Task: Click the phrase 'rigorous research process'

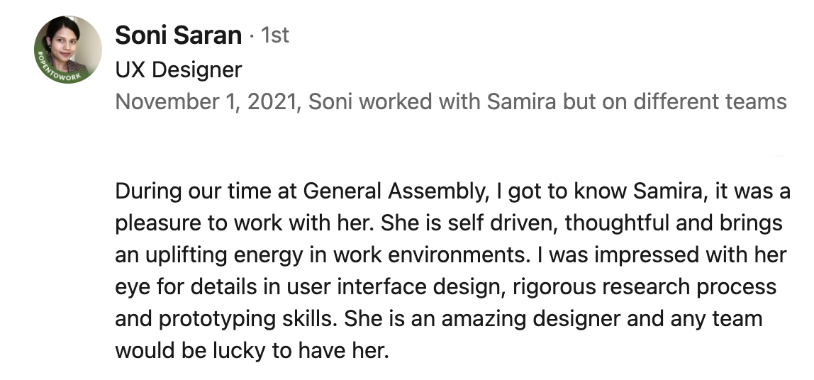Action: point(645,286)
